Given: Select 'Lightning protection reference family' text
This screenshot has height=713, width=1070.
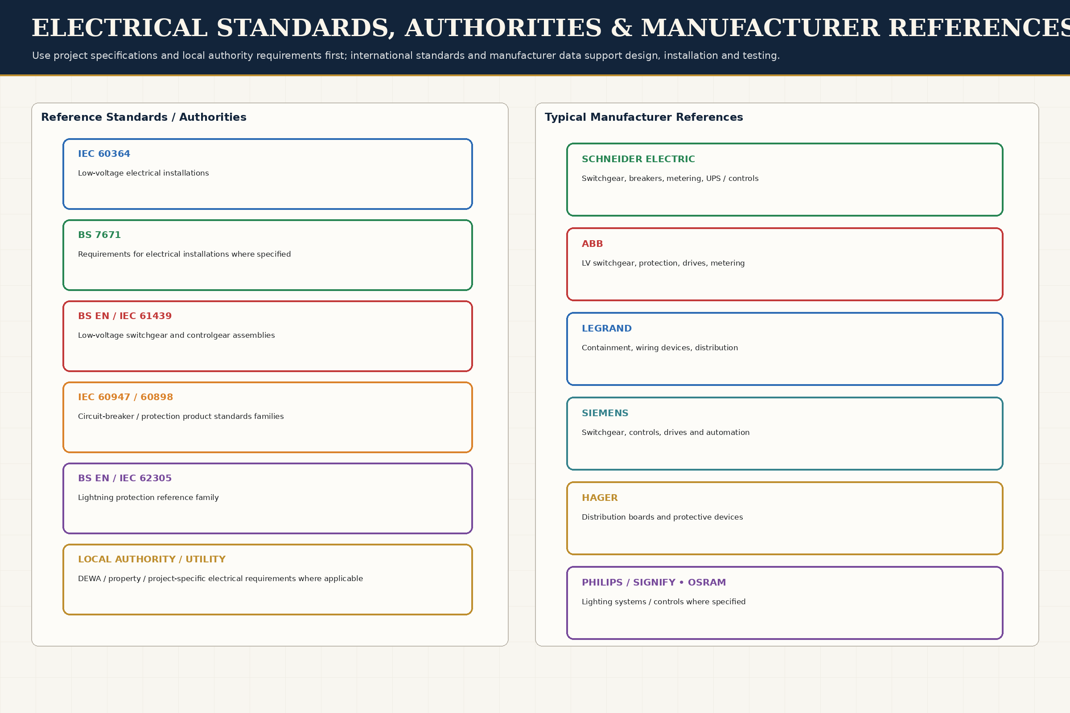Looking at the screenshot, I should coord(148,497).
